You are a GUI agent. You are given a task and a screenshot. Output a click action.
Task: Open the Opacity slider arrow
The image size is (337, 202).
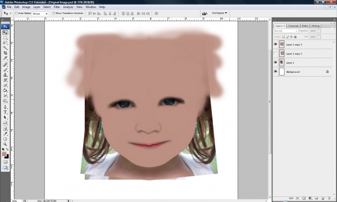[318, 31]
